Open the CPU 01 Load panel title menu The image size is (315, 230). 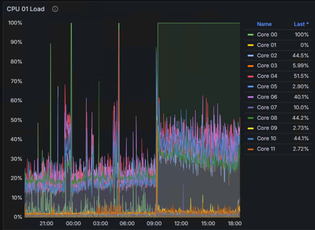pos(26,9)
